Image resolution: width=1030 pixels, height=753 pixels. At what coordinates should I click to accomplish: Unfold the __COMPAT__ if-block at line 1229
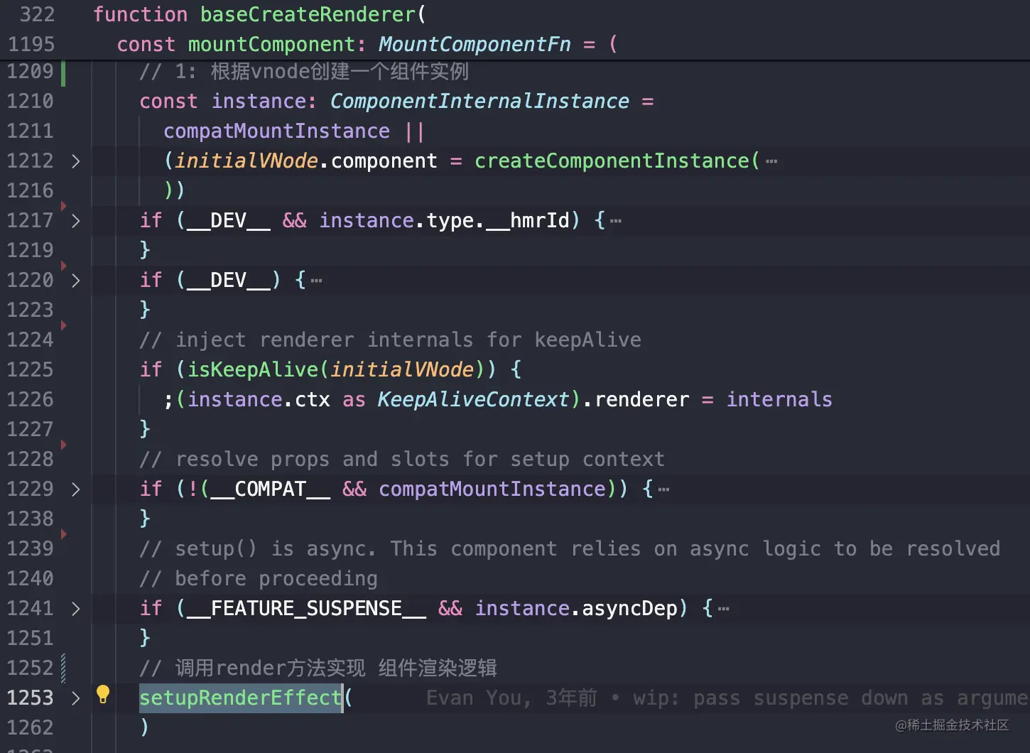[76, 489]
